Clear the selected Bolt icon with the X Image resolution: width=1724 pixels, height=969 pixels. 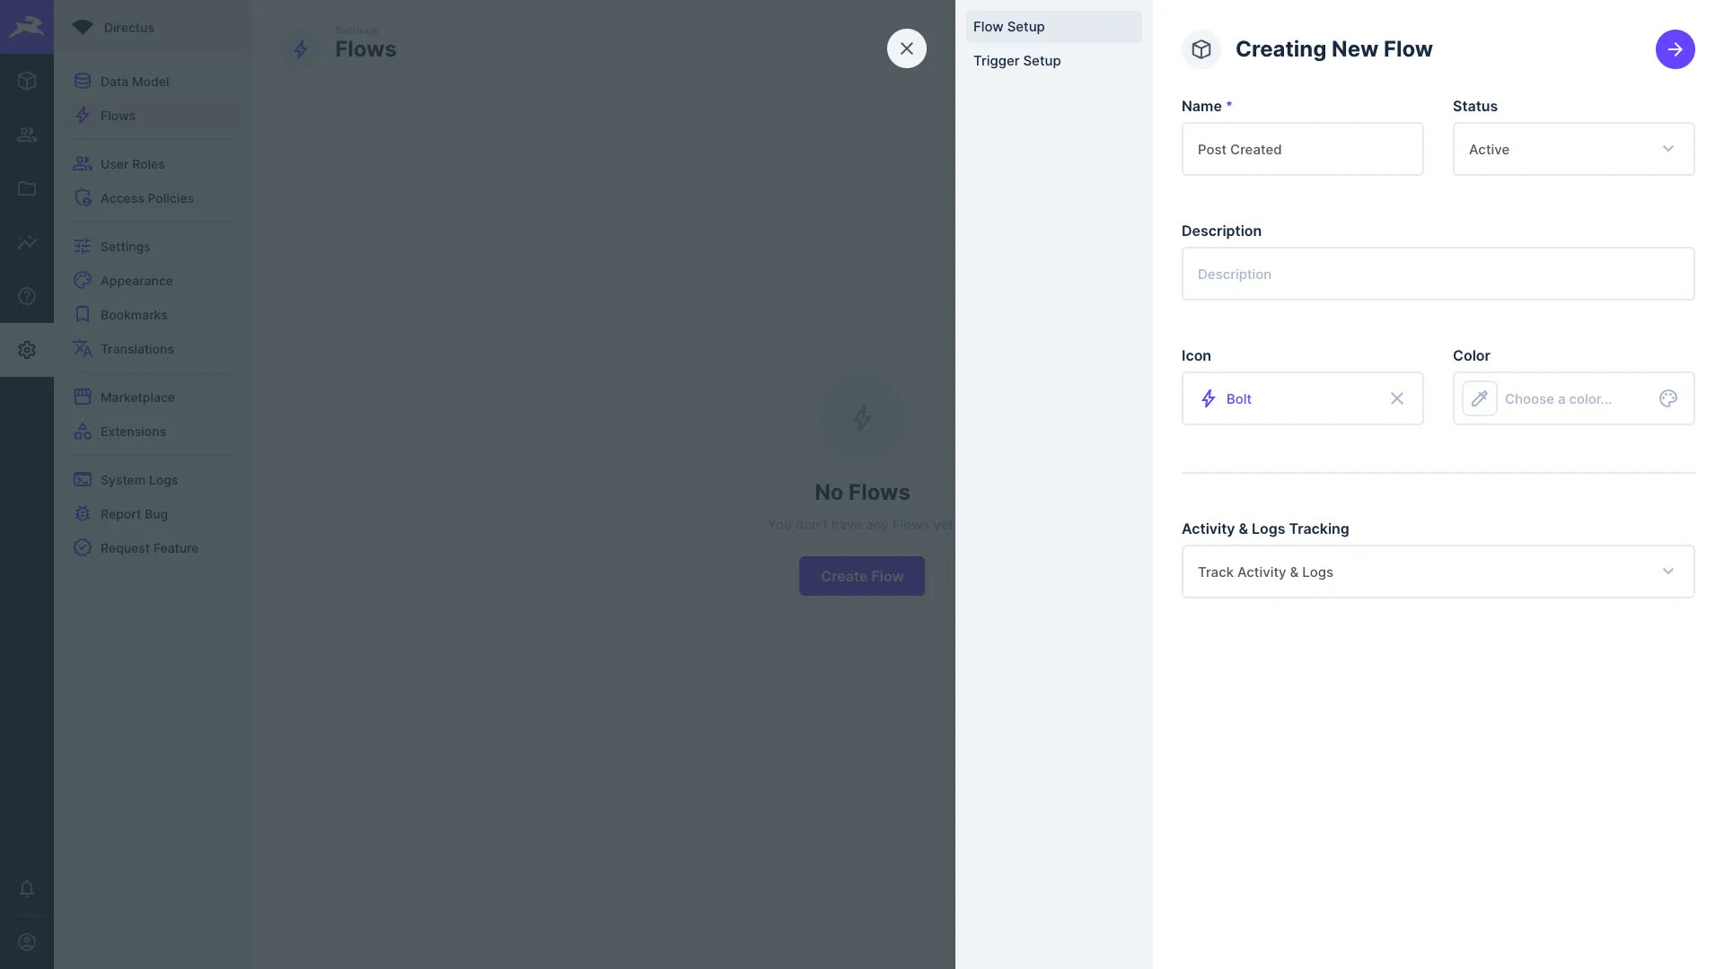tap(1397, 398)
